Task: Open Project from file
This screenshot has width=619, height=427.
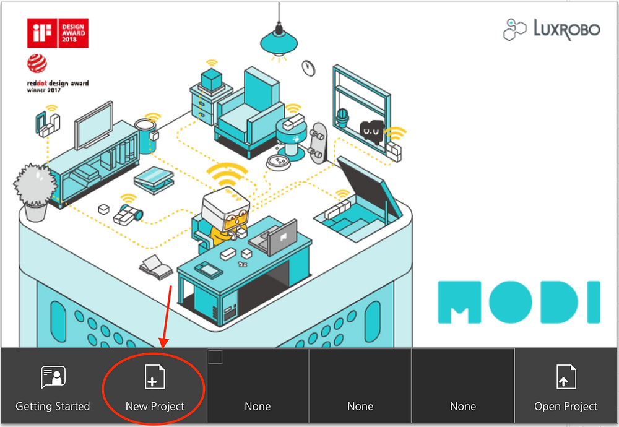Action: [566, 386]
